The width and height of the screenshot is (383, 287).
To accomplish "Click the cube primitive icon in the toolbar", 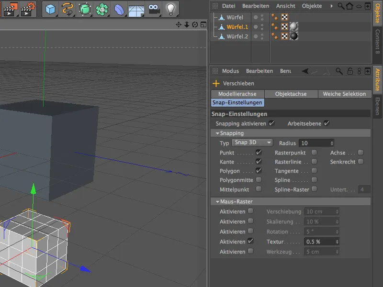I will coord(50,9).
